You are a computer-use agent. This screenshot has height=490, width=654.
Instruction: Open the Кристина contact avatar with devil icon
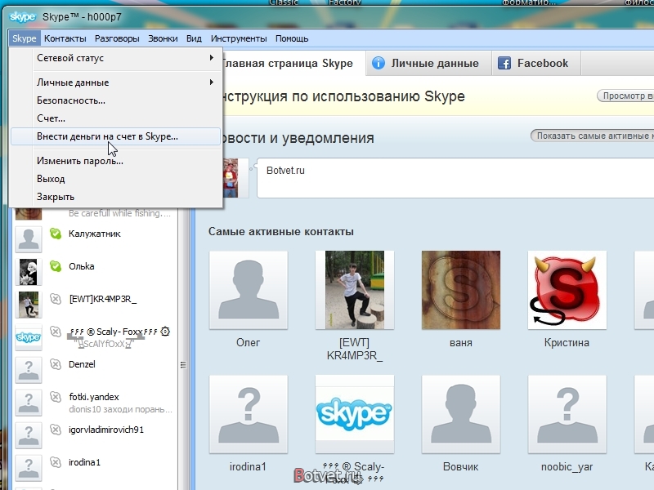(567, 290)
